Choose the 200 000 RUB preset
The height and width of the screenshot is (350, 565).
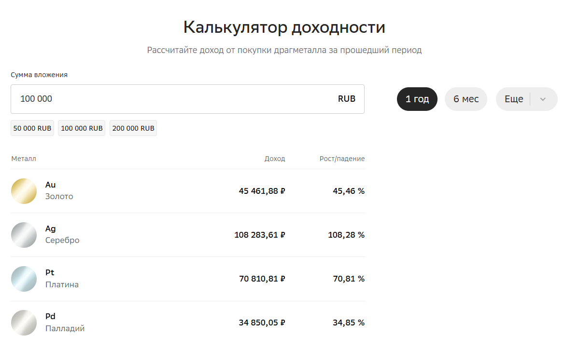[133, 128]
